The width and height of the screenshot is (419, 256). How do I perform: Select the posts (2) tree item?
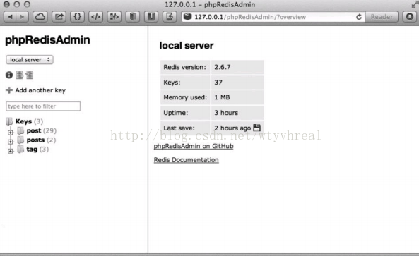[x=41, y=140]
